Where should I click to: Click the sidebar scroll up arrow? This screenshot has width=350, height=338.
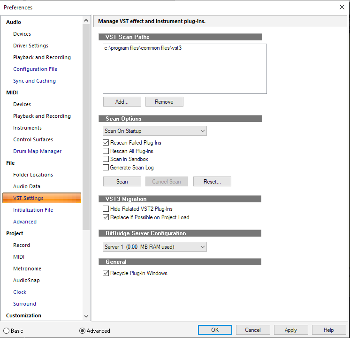(86, 21)
